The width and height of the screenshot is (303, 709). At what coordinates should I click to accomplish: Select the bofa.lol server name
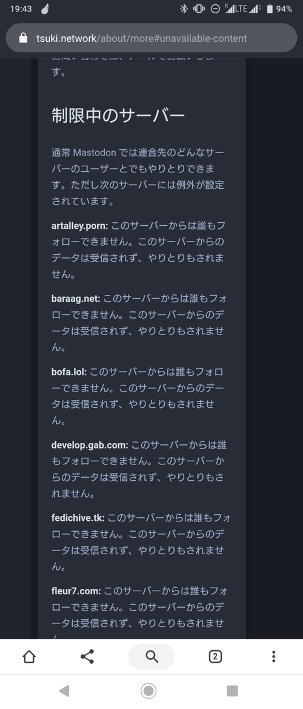[70, 371]
